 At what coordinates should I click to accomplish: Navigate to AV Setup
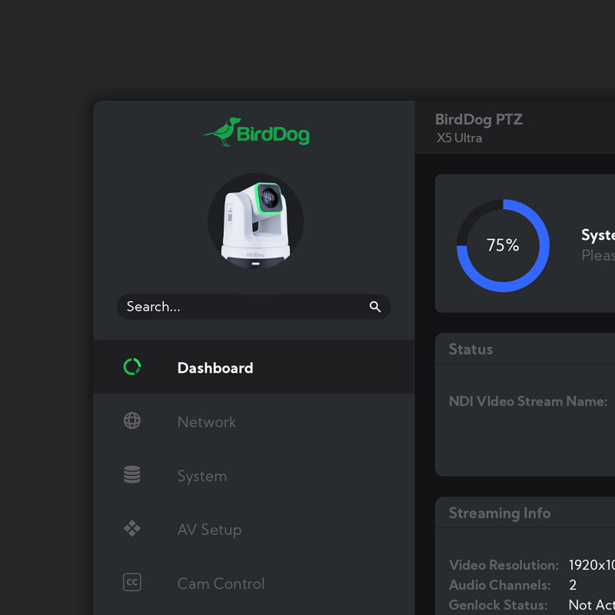tap(209, 530)
